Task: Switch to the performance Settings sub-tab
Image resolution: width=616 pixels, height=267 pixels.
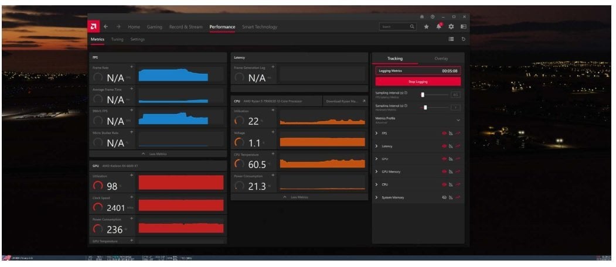Action: click(x=138, y=39)
